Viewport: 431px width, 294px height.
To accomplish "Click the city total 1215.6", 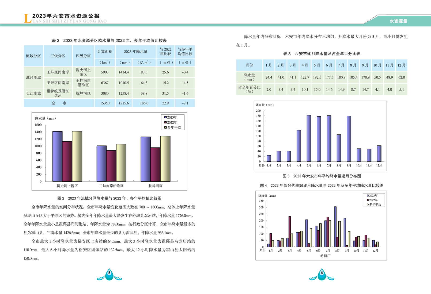I will pyautogui.click(x=124, y=103).
